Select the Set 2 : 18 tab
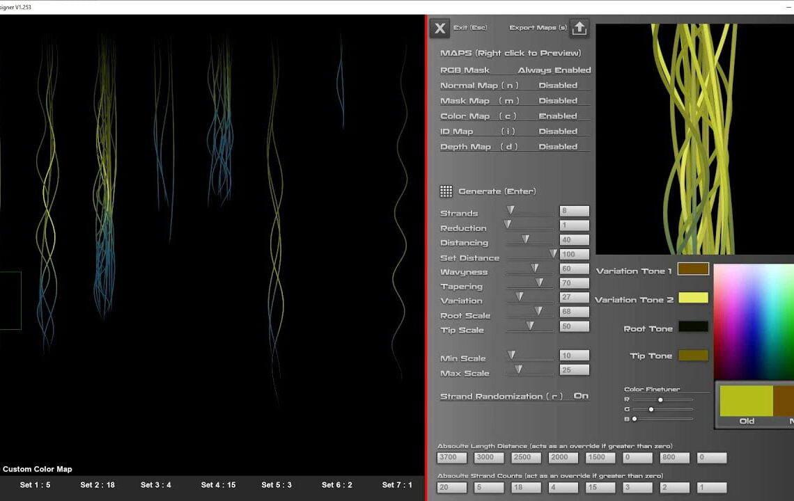794x501 pixels. tap(98, 485)
